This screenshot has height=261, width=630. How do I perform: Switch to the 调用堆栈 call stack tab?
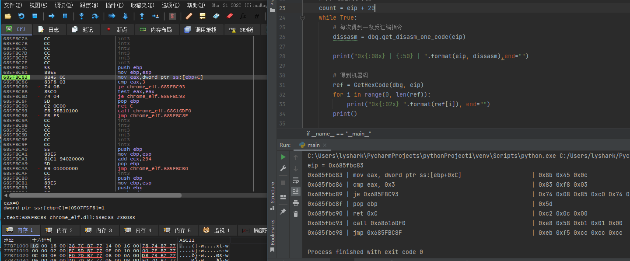(x=201, y=29)
